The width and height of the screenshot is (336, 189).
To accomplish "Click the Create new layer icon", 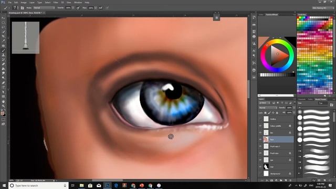I will point(286,181).
